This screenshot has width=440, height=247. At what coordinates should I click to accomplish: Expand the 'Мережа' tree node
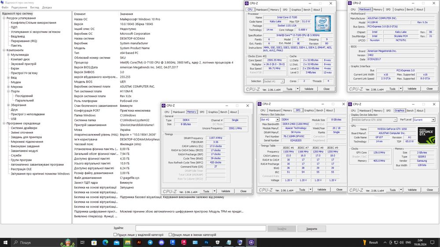8,87
